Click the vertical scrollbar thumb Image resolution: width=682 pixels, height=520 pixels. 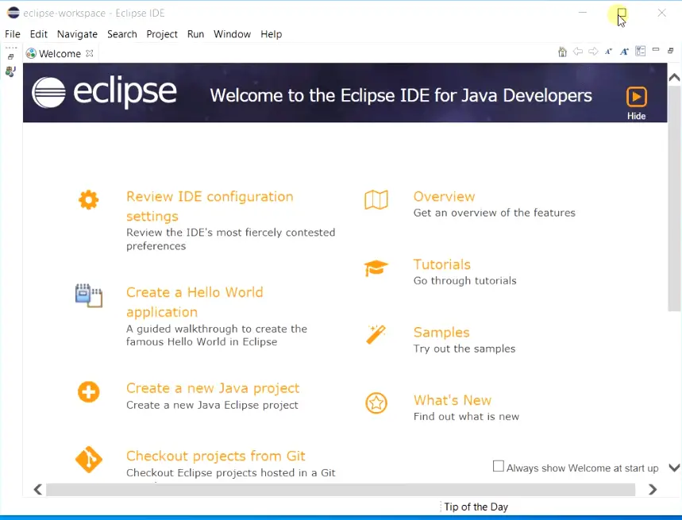pyautogui.click(x=674, y=198)
